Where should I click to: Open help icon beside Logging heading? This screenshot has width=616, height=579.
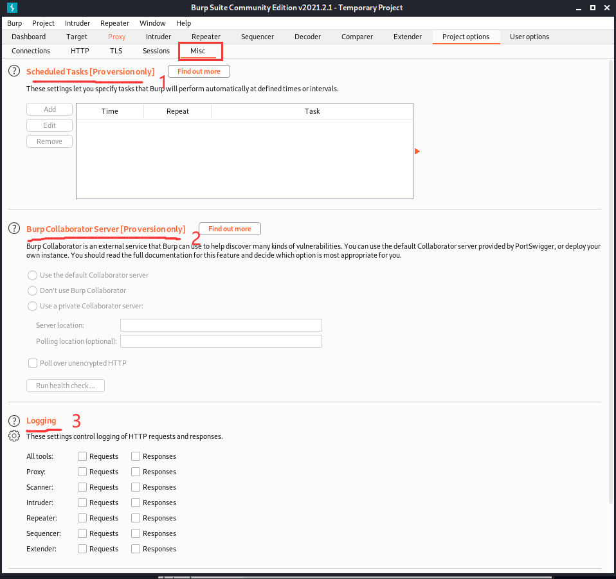(x=14, y=421)
